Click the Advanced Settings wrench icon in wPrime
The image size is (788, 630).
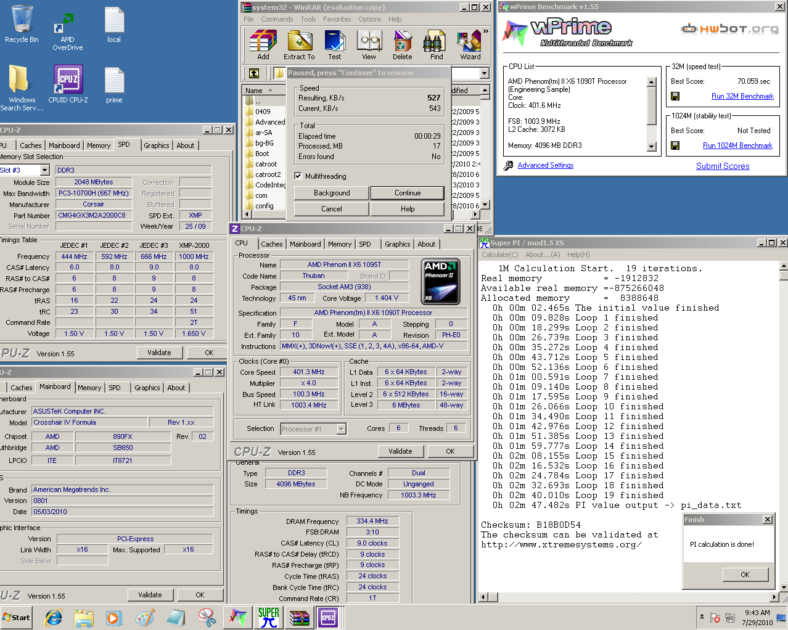509,165
